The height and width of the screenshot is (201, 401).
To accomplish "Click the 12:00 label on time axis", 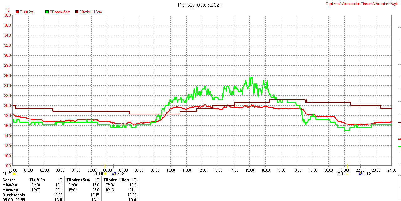I will pos(202,170).
